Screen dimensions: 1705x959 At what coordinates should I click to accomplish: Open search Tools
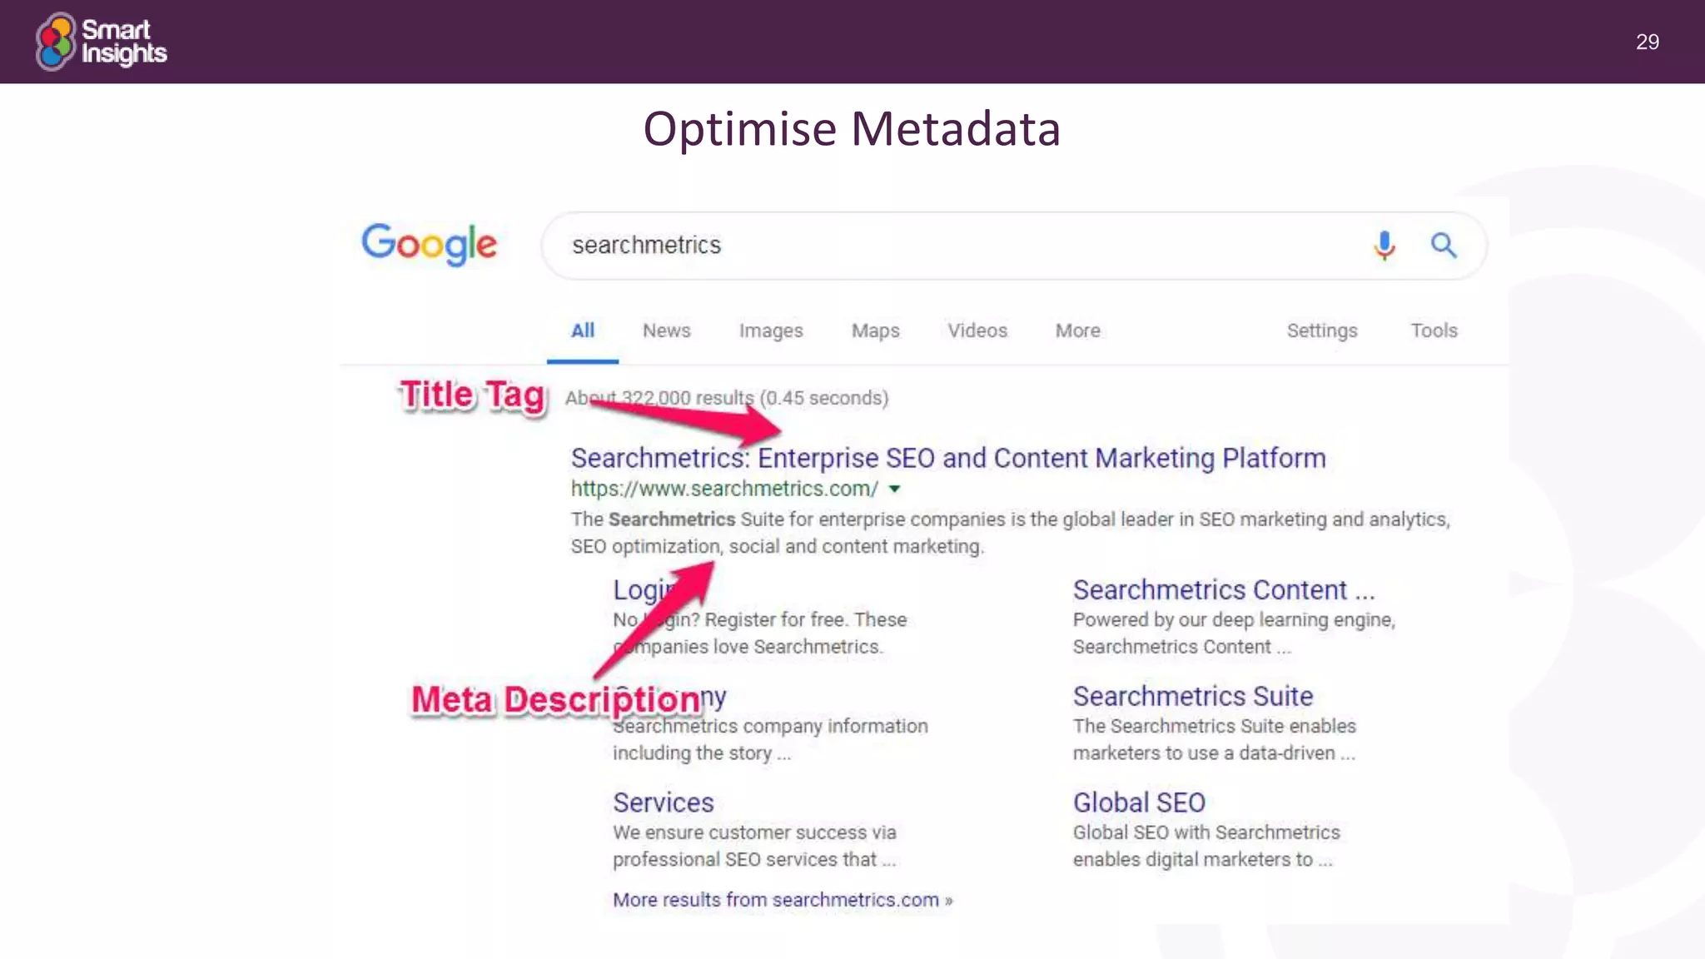coord(1434,330)
